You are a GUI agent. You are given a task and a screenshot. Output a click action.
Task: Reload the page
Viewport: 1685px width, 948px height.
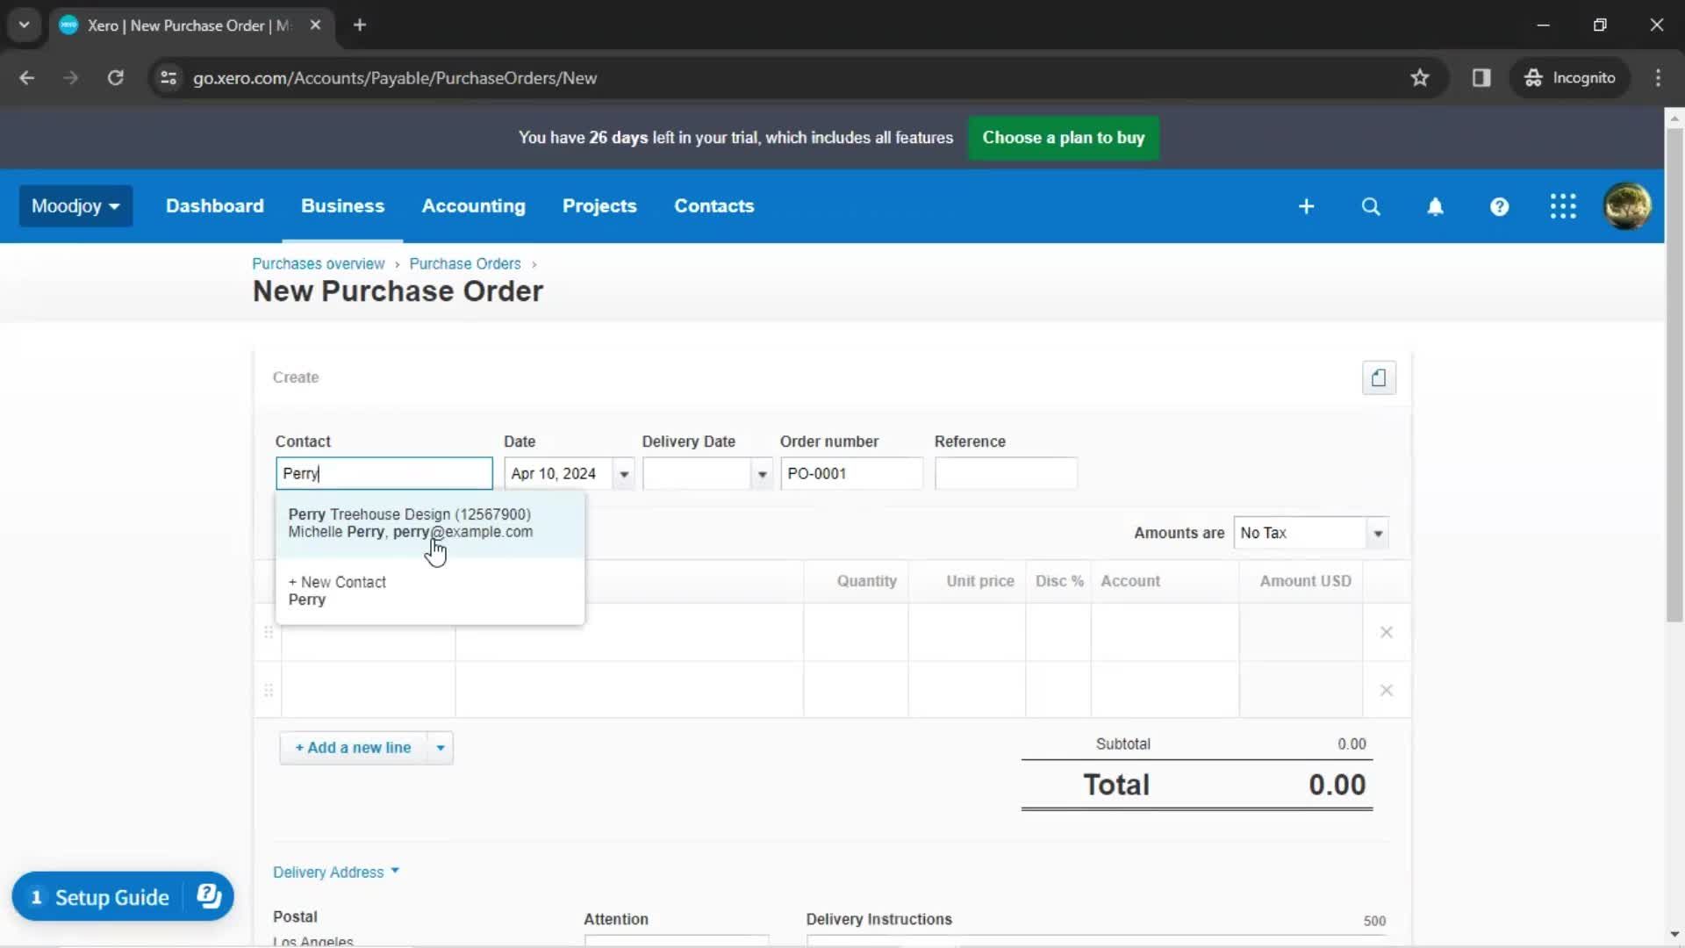click(x=115, y=78)
